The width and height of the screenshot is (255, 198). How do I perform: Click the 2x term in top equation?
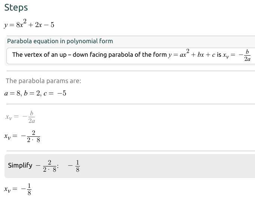coord(39,25)
